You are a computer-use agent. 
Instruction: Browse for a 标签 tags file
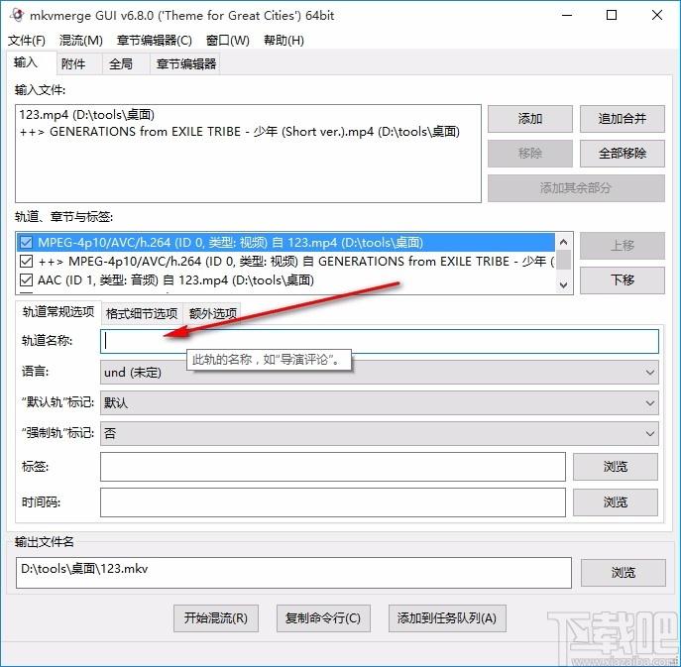[615, 467]
